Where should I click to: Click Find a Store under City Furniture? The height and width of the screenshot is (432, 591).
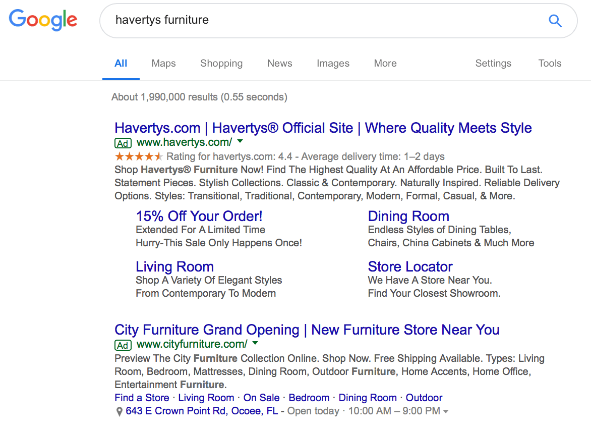tap(142, 398)
